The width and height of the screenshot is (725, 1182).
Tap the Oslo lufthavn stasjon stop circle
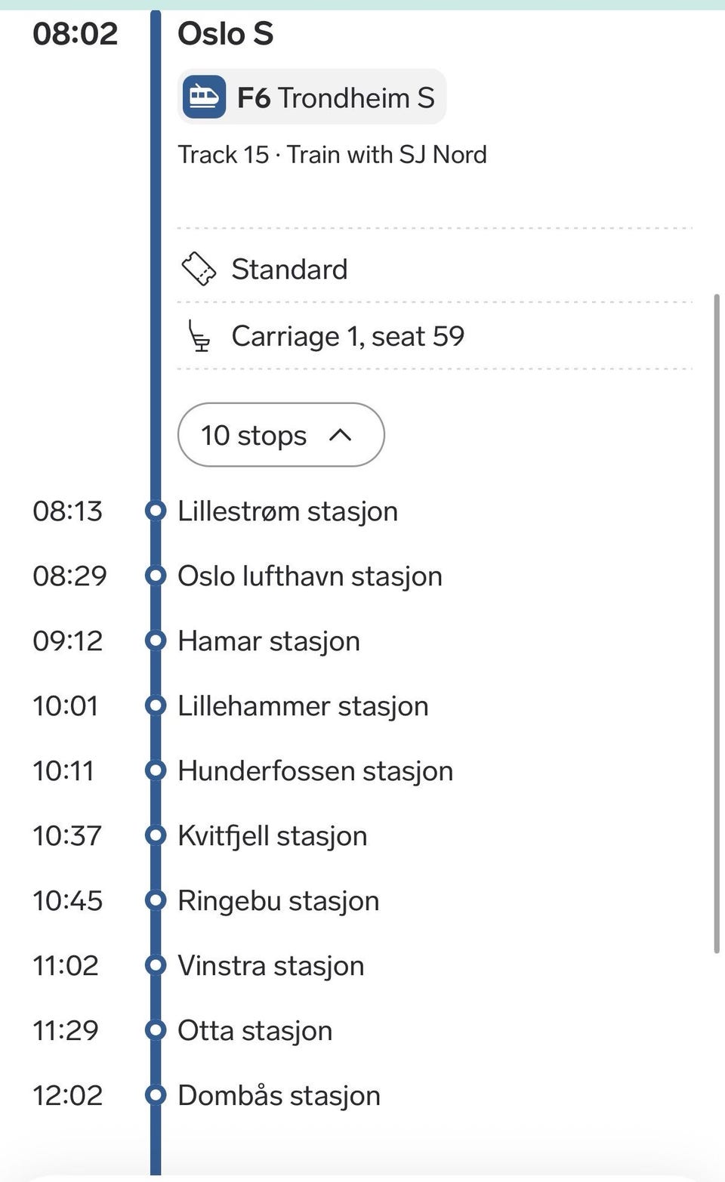(x=155, y=576)
